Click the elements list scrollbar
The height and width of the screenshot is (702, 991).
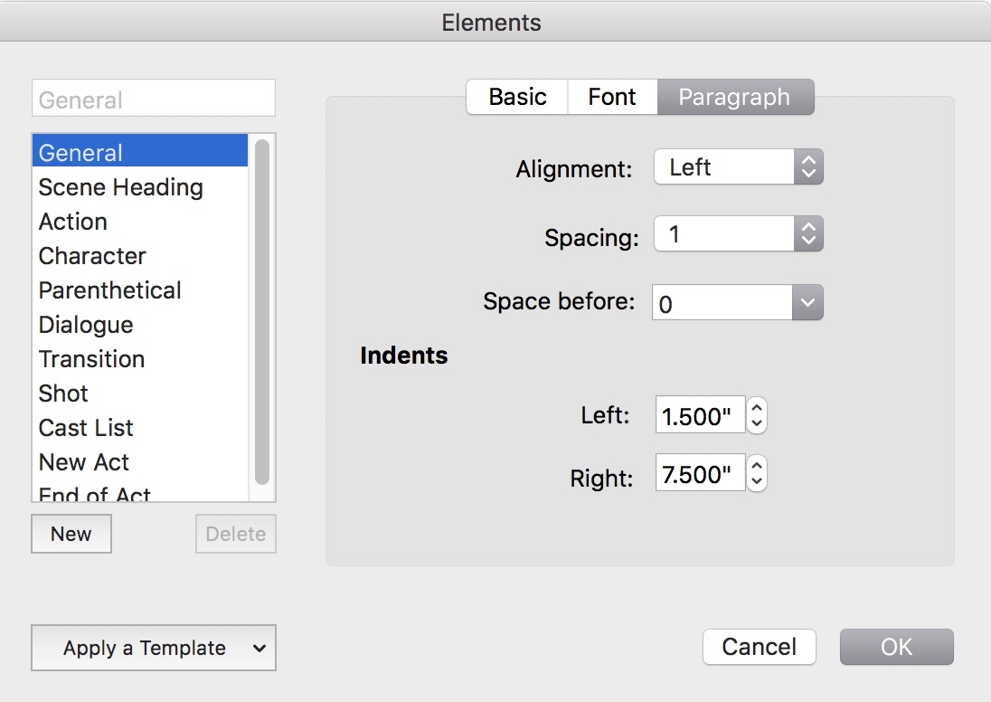pyautogui.click(x=262, y=312)
